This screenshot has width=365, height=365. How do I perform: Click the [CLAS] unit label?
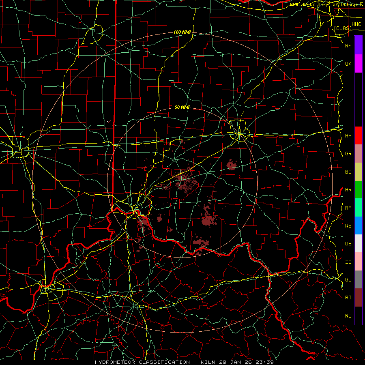point(343,28)
